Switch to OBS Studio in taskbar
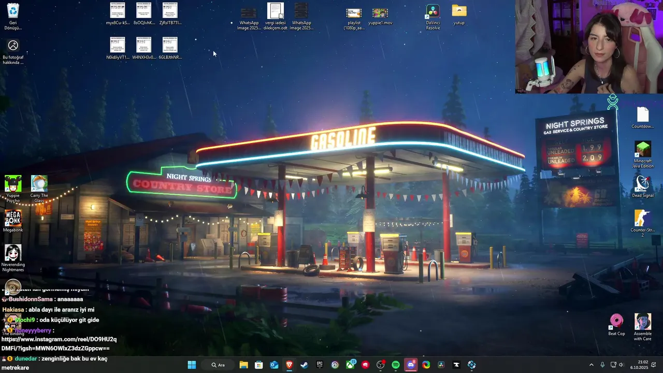The width and height of the screenshot is (663, 373). coord(380,365)
